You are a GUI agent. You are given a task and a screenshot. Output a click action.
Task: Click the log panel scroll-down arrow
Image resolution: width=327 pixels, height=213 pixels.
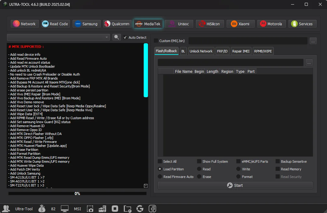coord(146,186)
